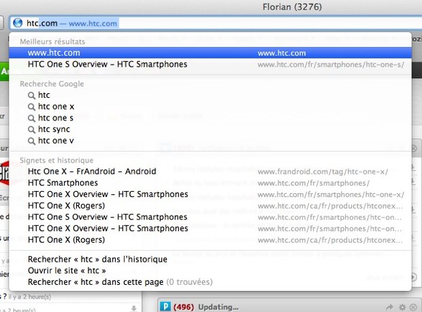422x312 pixels.
Task: Select the highlighted www.htc.com top result
Action: [210, 52]
